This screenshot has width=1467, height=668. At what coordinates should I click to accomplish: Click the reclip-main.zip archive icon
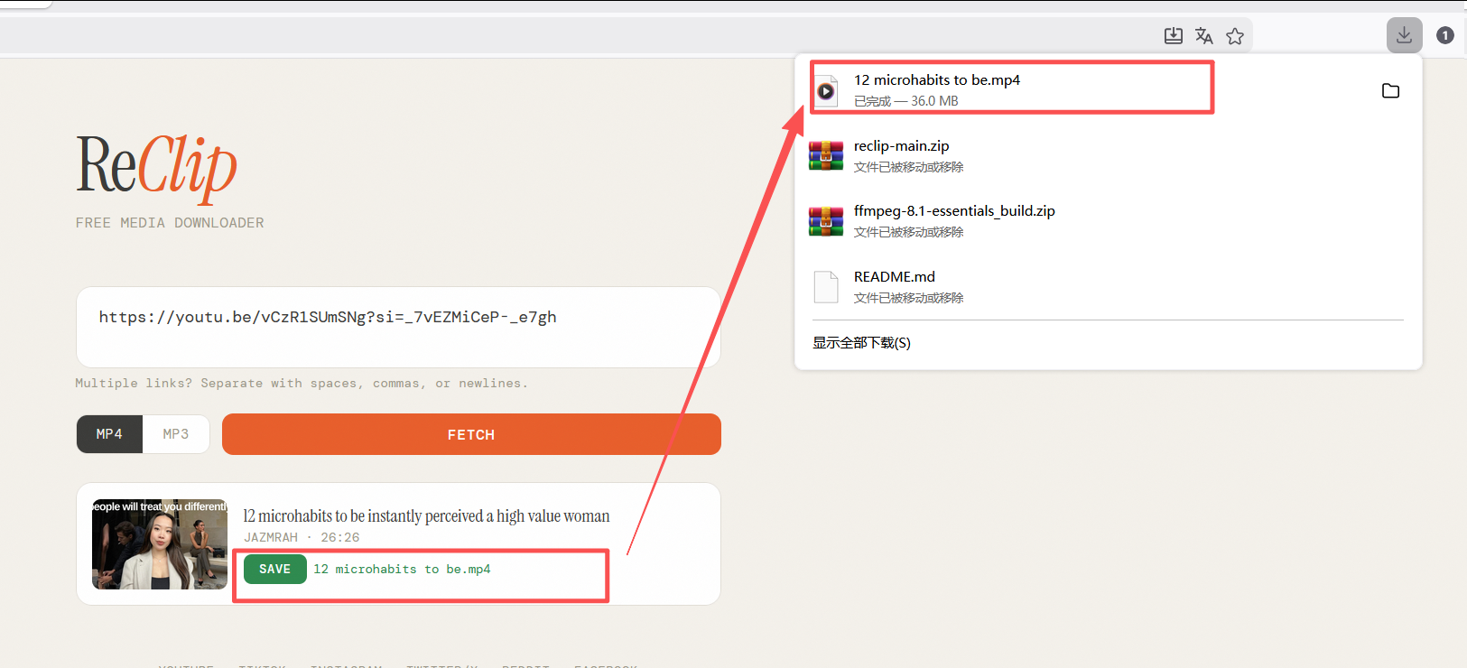[x=826, y=155]
